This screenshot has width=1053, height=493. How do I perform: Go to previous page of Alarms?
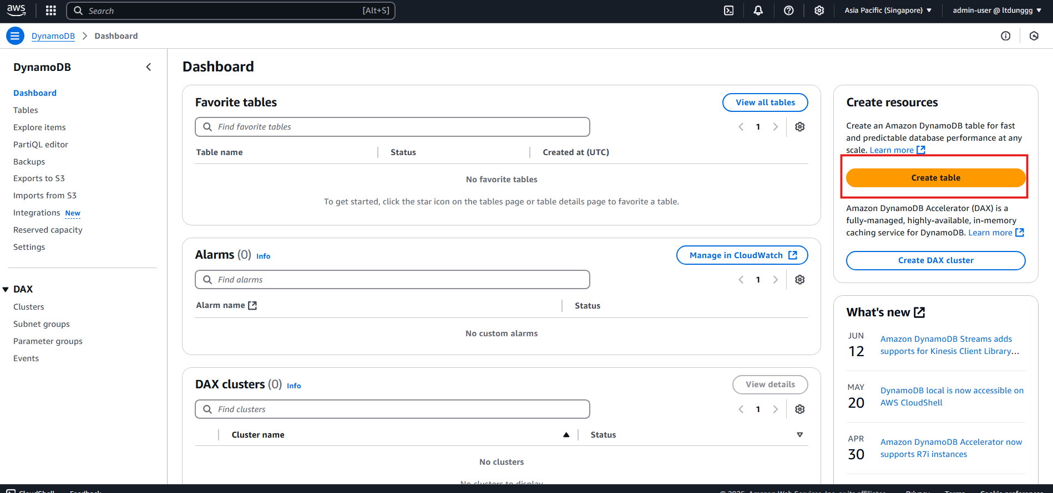(741, 280)
